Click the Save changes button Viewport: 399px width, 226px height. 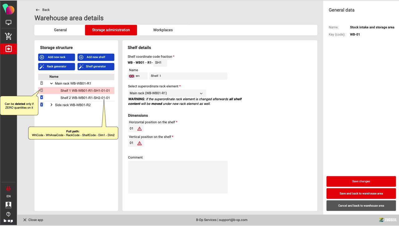pyautogui.click(x=361, y=181)
